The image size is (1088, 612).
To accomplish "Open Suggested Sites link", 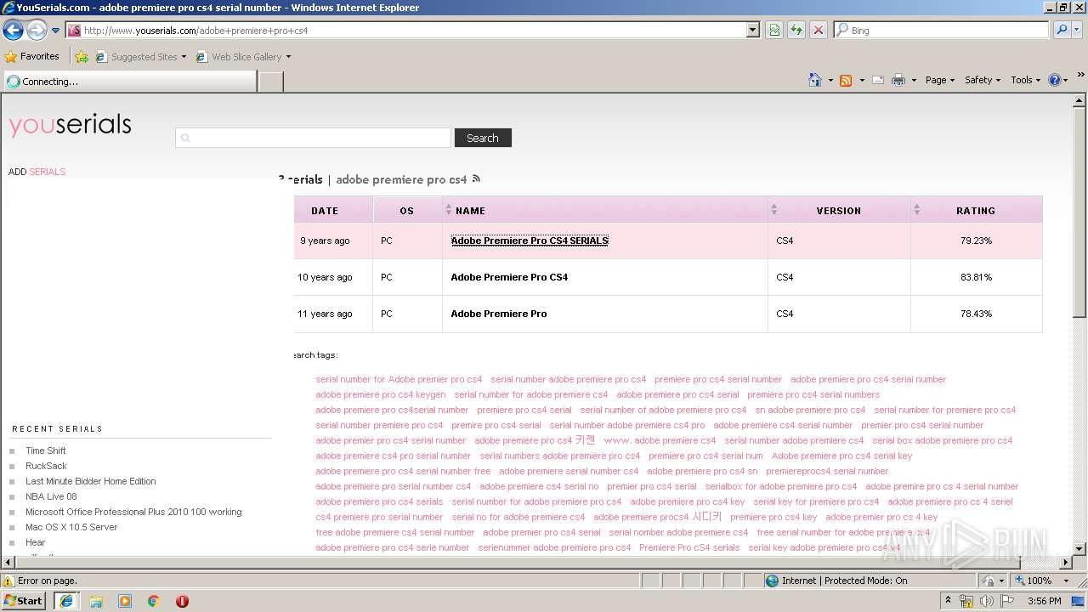I will (x=140, y=57).
